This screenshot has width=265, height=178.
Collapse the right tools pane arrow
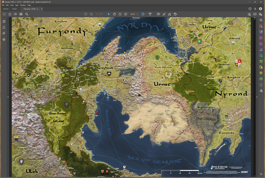tap(257, 97)
